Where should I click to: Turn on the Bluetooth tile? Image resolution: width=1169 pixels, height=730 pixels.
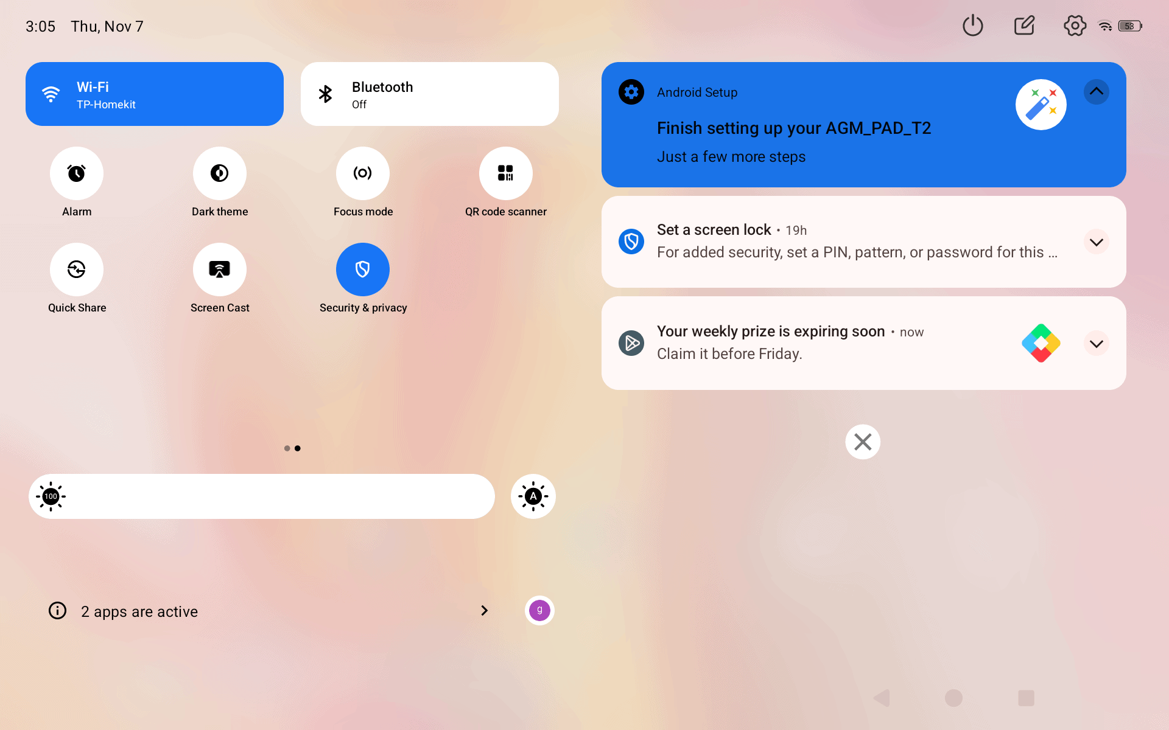point(430,94)
